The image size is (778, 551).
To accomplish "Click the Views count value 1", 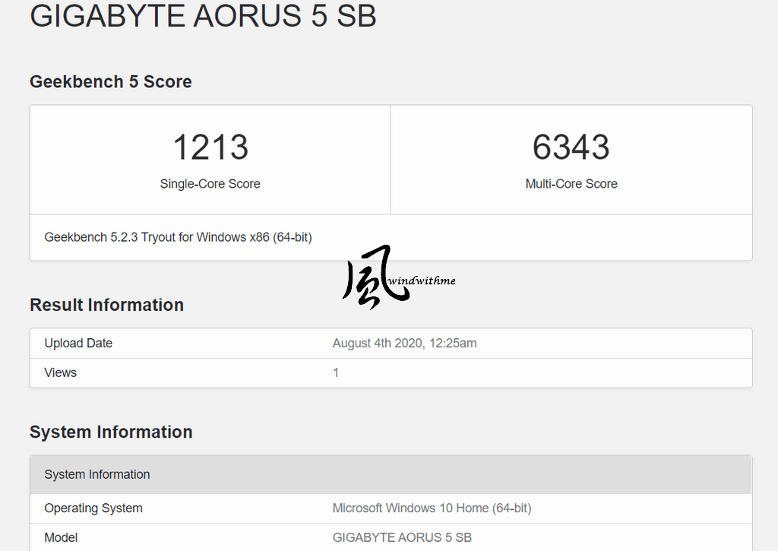I will pos(336,373).
